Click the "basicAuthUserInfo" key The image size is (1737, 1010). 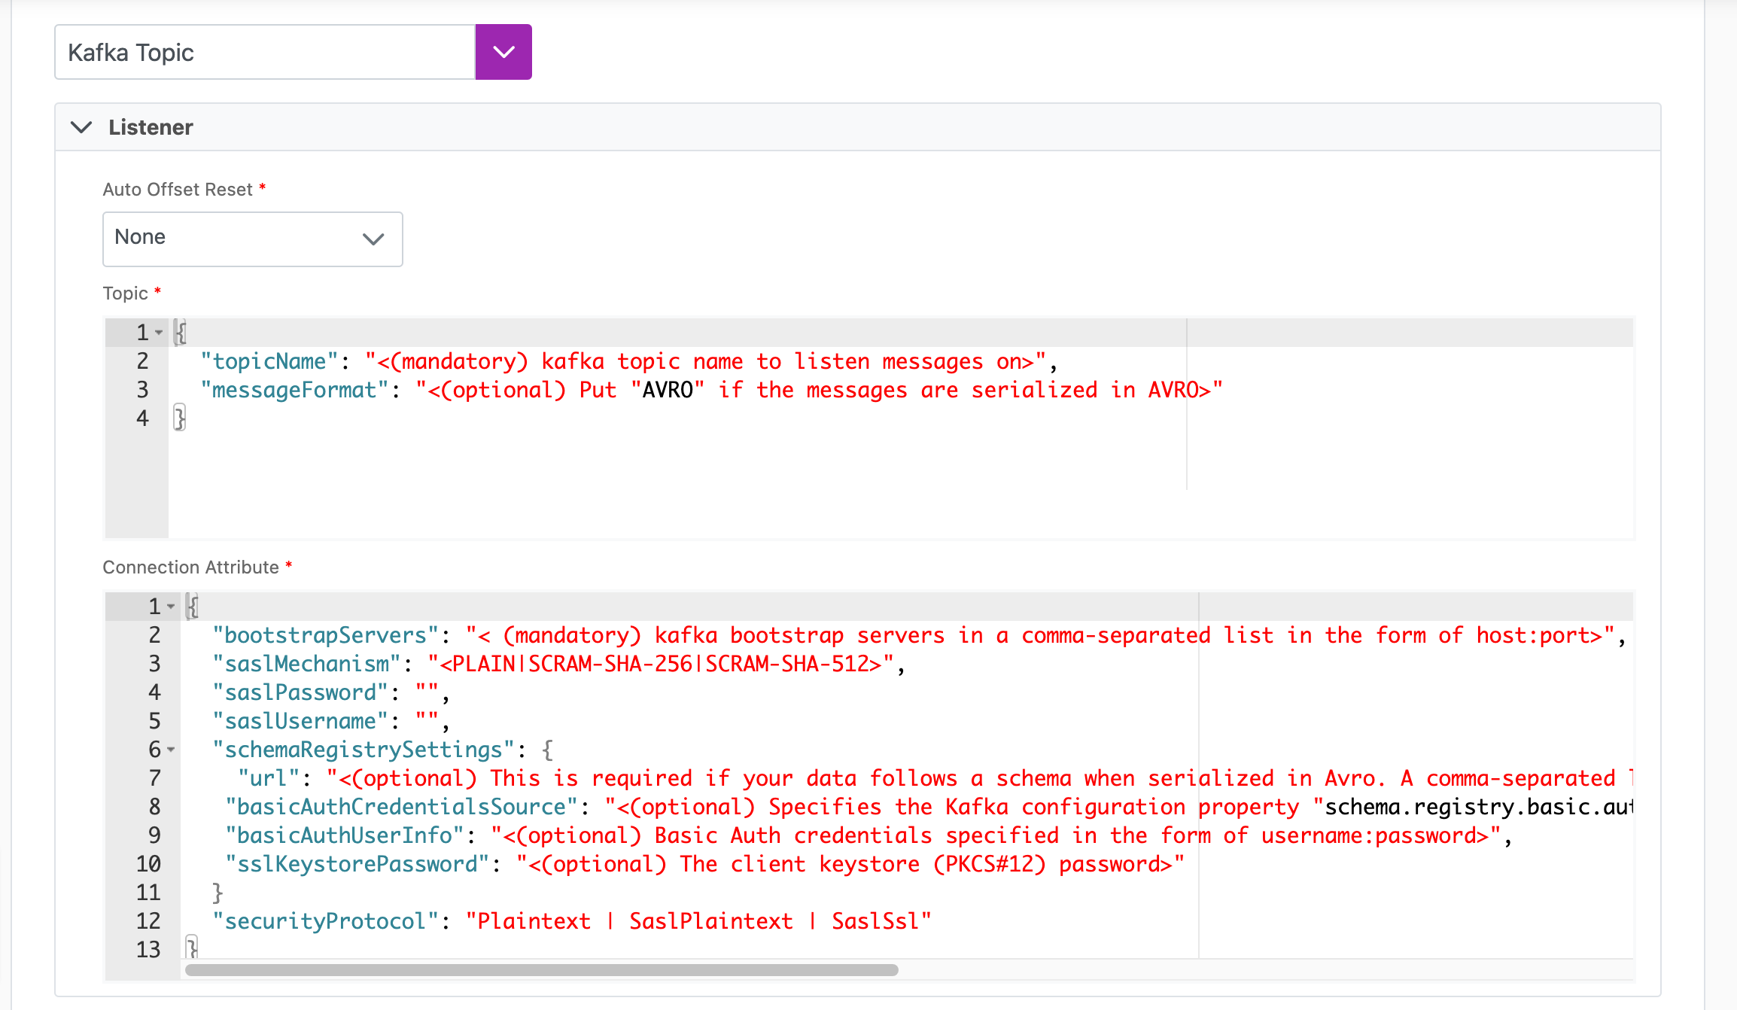tap(345, 835)
